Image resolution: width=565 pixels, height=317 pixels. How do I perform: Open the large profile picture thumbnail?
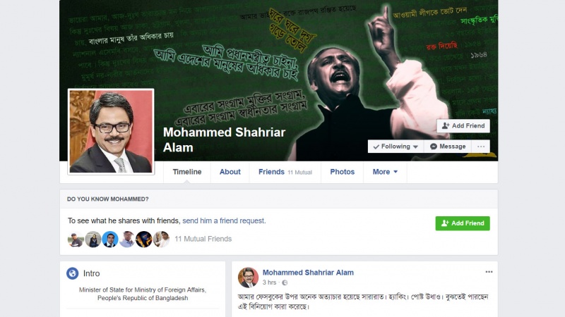111,132
